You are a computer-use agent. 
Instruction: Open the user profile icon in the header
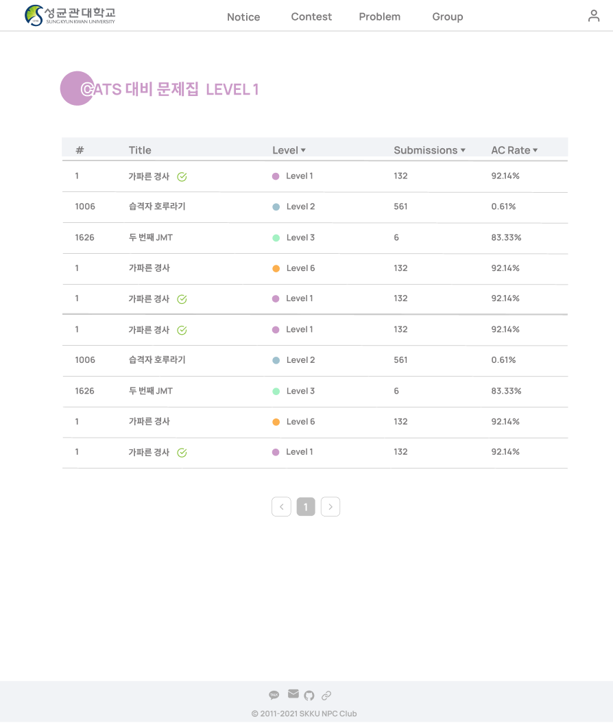[593, 16]
